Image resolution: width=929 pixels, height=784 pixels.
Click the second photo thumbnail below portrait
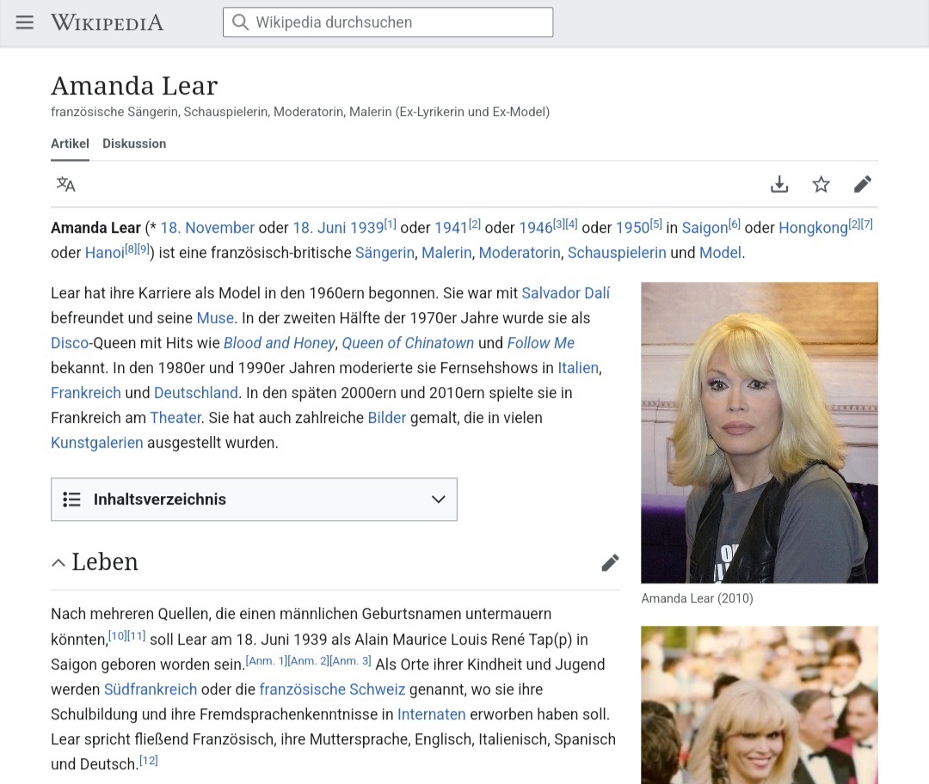pyautogui.click(x=759, y=705)
